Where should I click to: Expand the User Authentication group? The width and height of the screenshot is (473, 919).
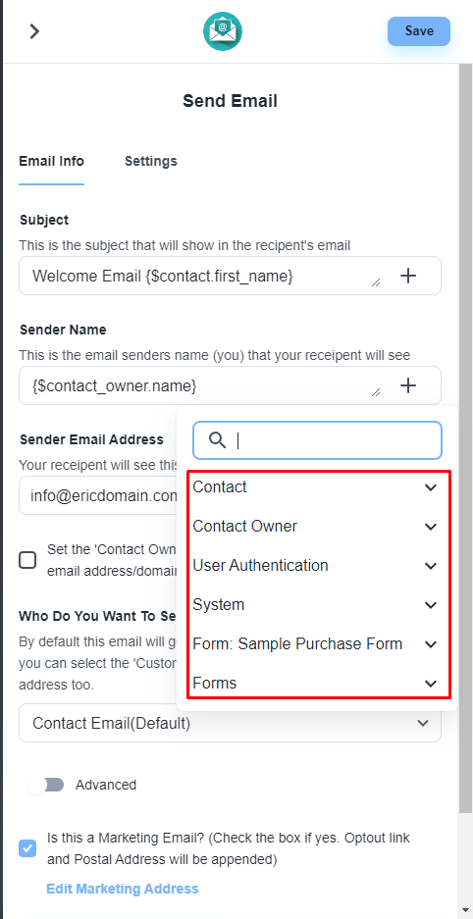[315, 566]
